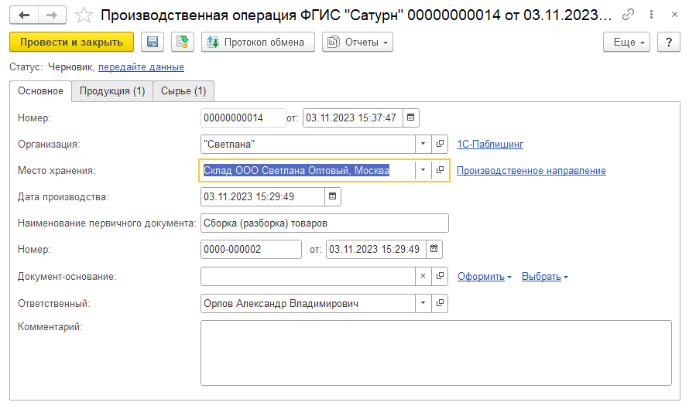This screenshot has width=689, height=409.
Task: Expand the Ответственный dropdown list
Action: coord(423,303)
